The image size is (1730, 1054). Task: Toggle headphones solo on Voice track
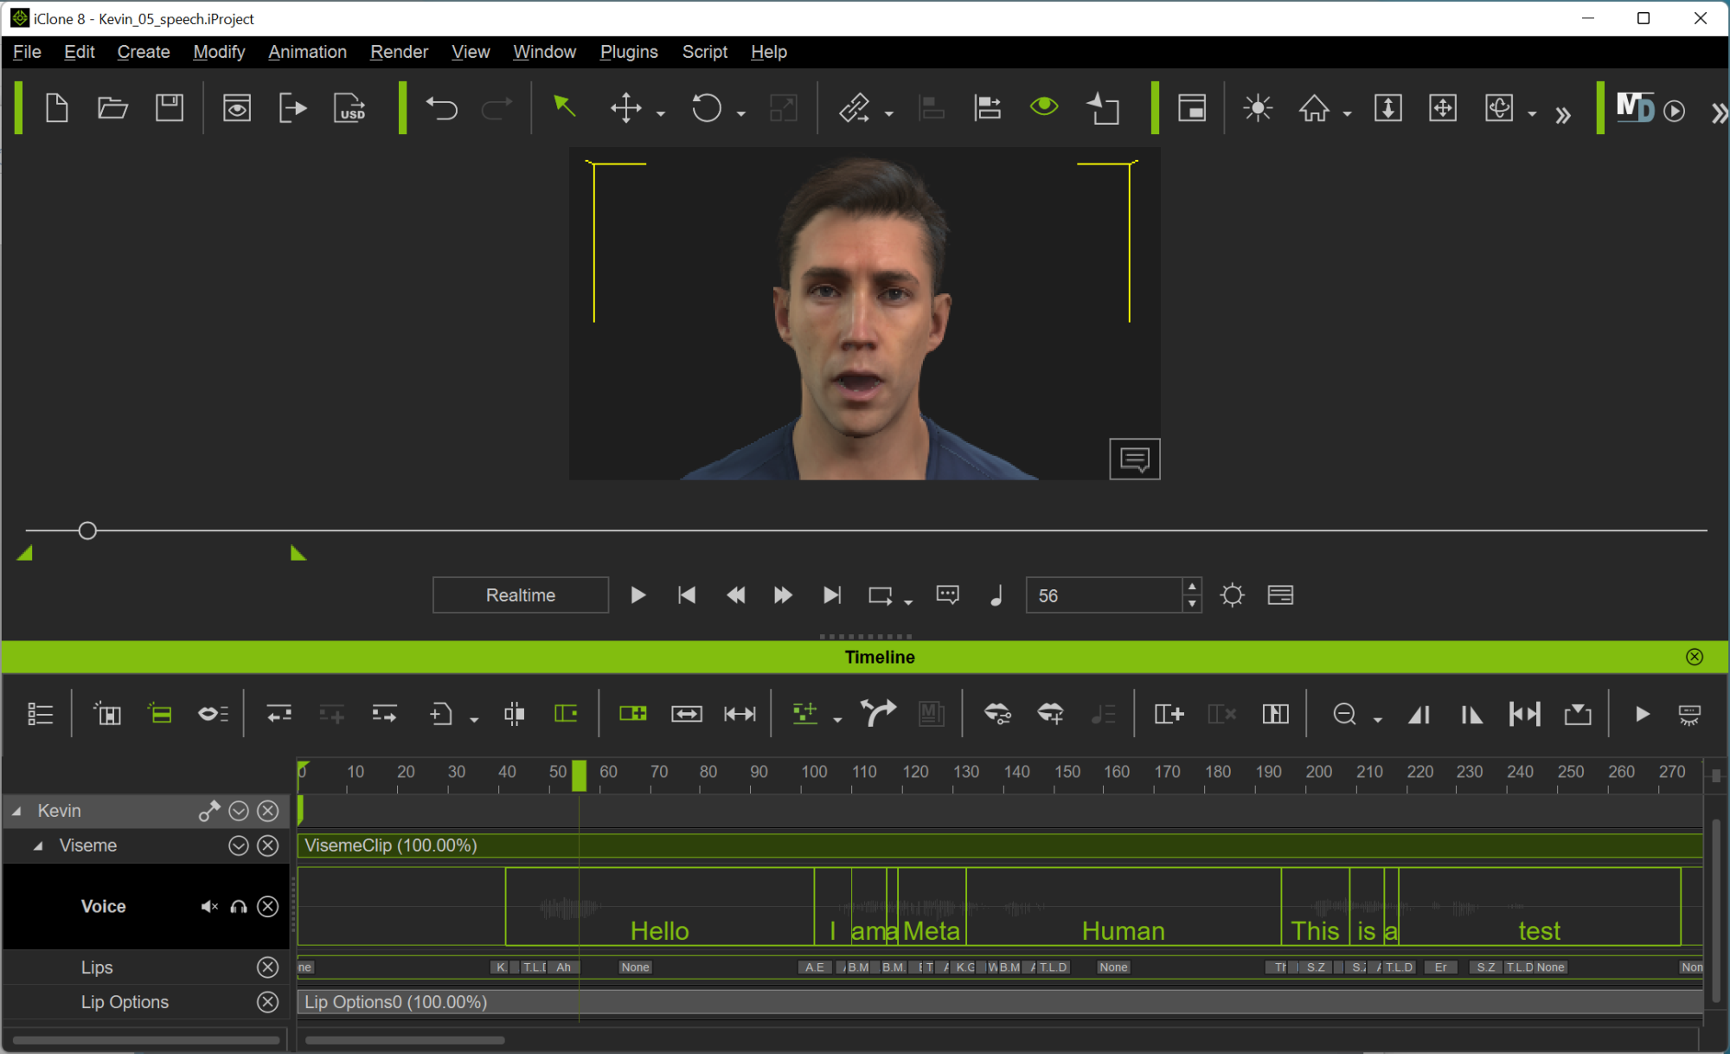coord(239,907)
